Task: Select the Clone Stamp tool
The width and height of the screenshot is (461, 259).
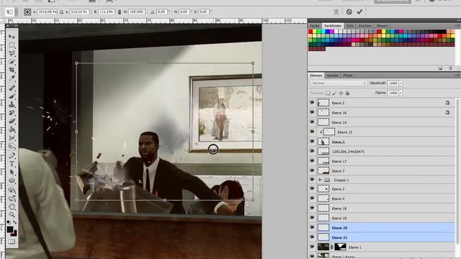Action: click(x=12, y=104)
